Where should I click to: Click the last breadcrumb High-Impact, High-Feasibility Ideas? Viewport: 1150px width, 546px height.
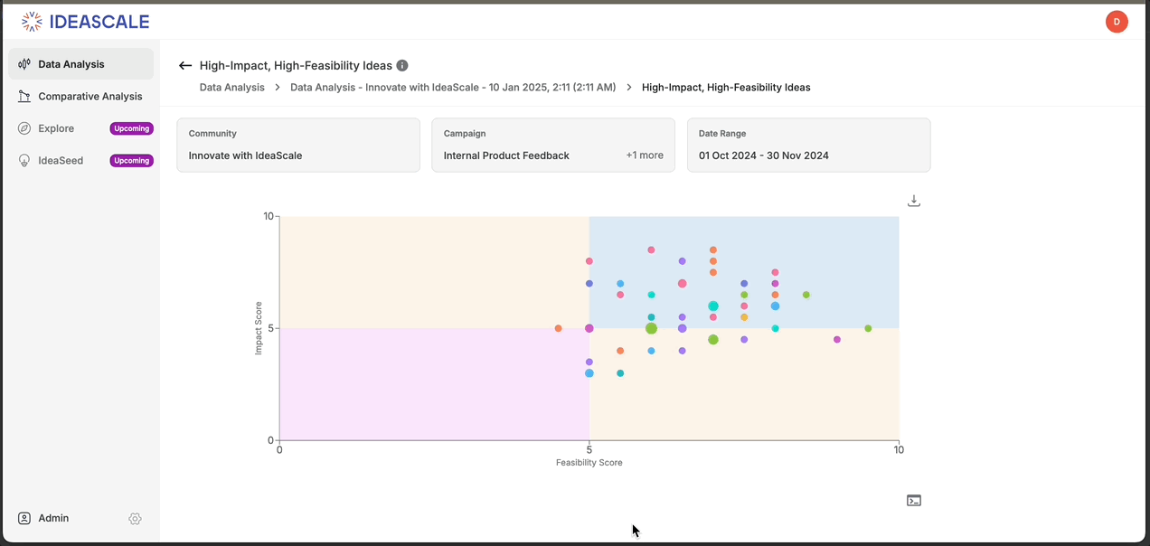726,88
